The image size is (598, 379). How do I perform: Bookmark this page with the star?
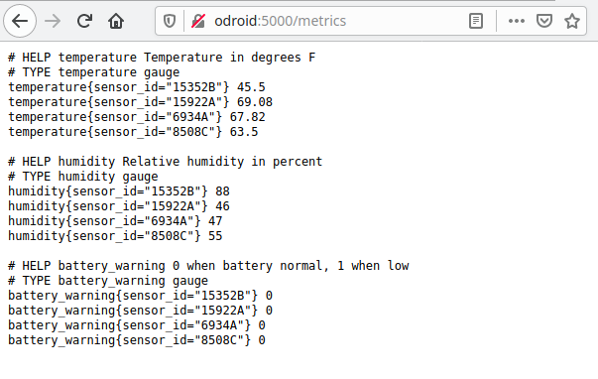click(572, 21)
